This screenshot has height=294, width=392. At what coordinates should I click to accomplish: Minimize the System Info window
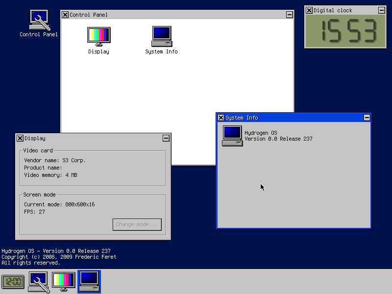tap(367, 118)
